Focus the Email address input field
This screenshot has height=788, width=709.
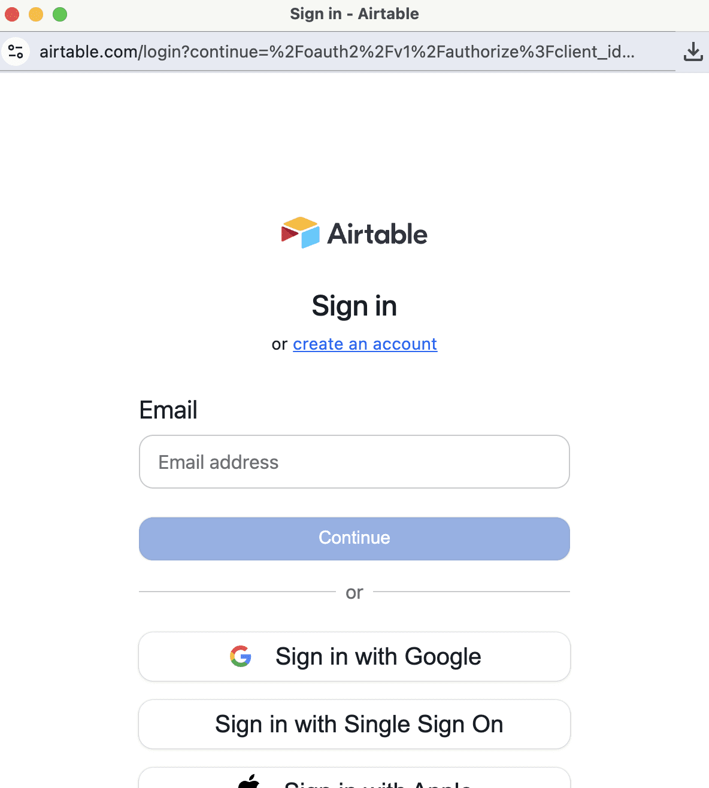point(354,462)
